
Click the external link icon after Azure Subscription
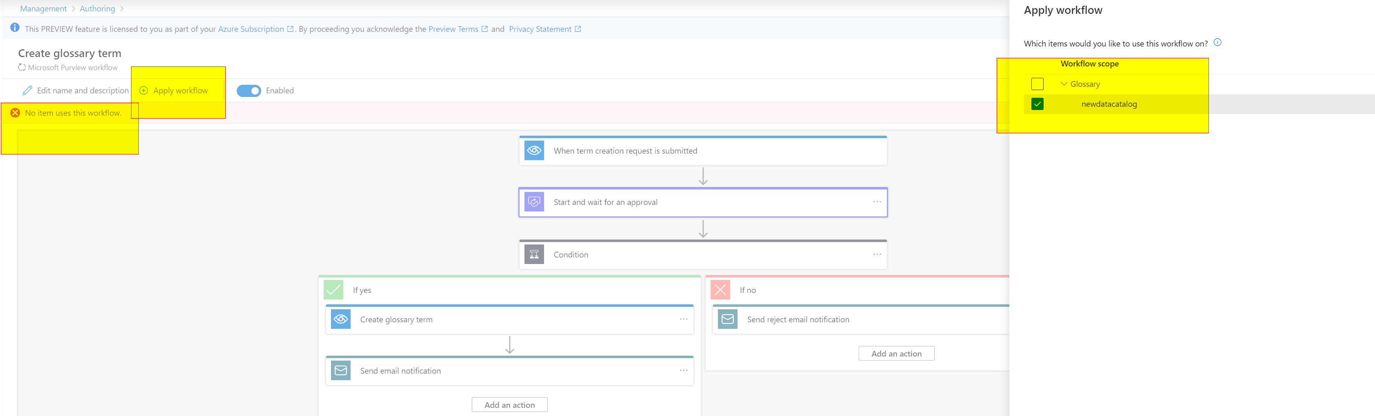tap(290, 29)
